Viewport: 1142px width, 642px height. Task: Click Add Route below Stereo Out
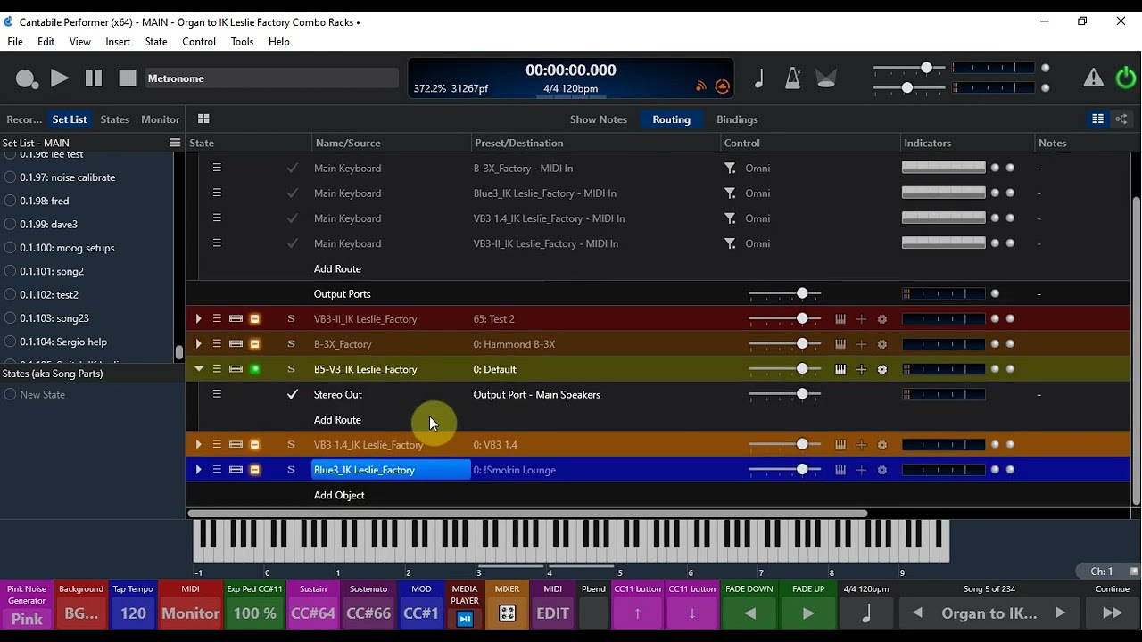(x=337, y=420)
